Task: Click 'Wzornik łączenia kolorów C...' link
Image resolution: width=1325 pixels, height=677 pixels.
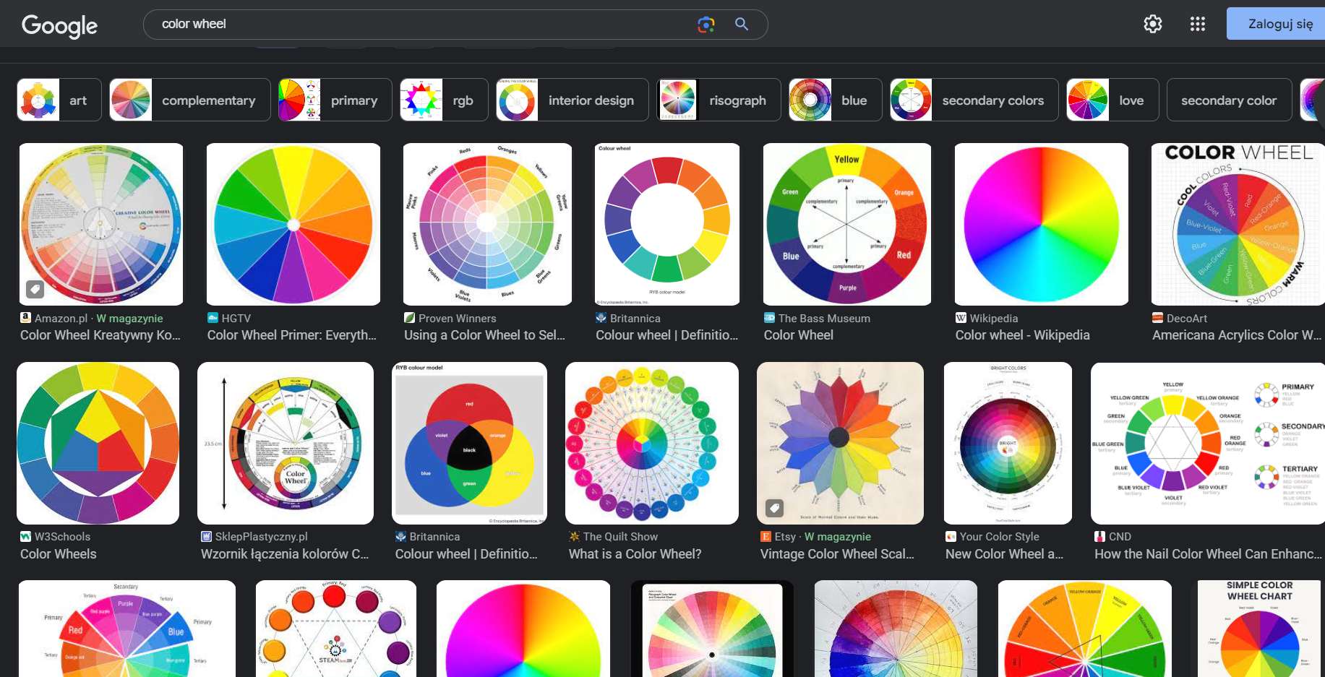Action: 285,554
